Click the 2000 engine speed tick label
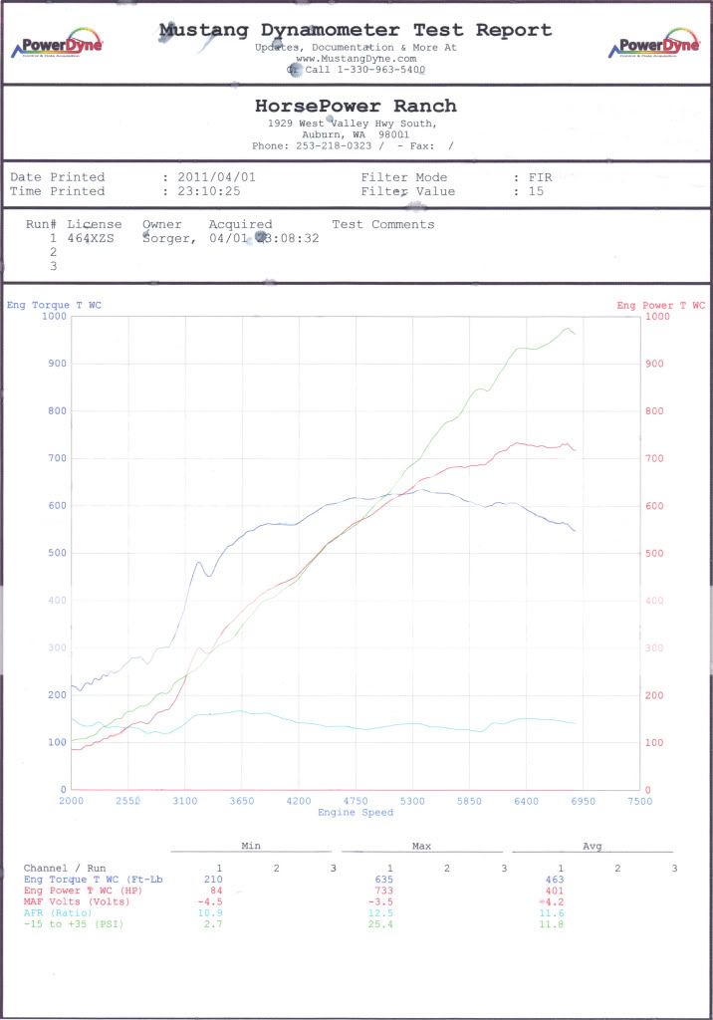This screenshot has width=713, height=1020. click(x=71, y=801)
